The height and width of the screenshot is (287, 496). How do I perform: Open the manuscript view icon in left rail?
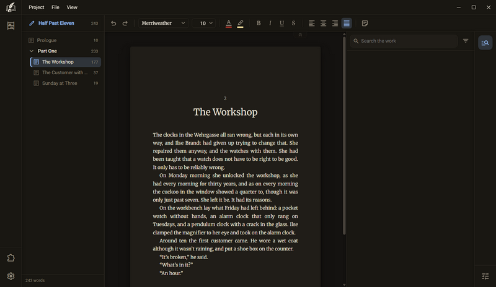pos(11,25)
